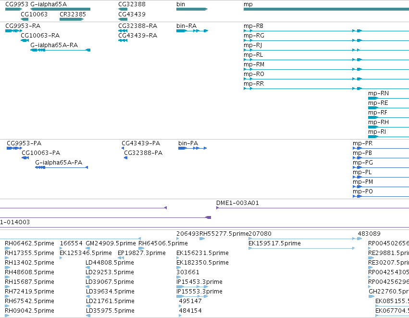The image size is (409, 318).
Task: Select protein bin-PA
Action: click(x=193, y=148)
